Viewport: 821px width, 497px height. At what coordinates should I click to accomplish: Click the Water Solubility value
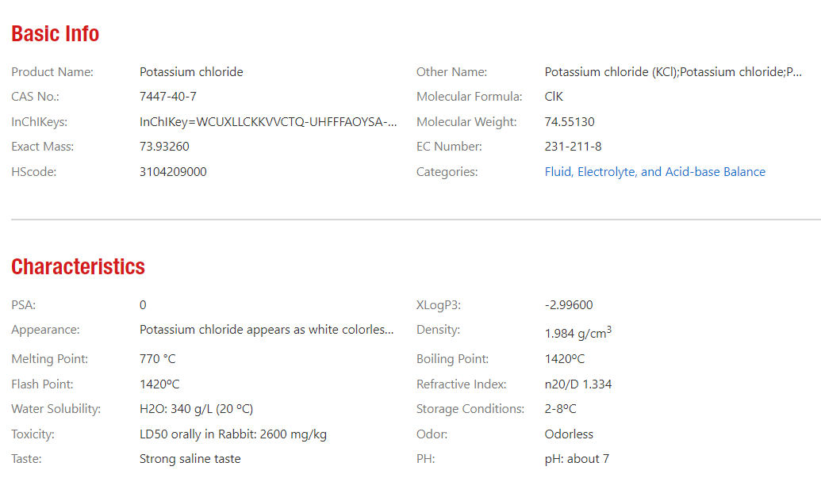click(x=196, y=409)
